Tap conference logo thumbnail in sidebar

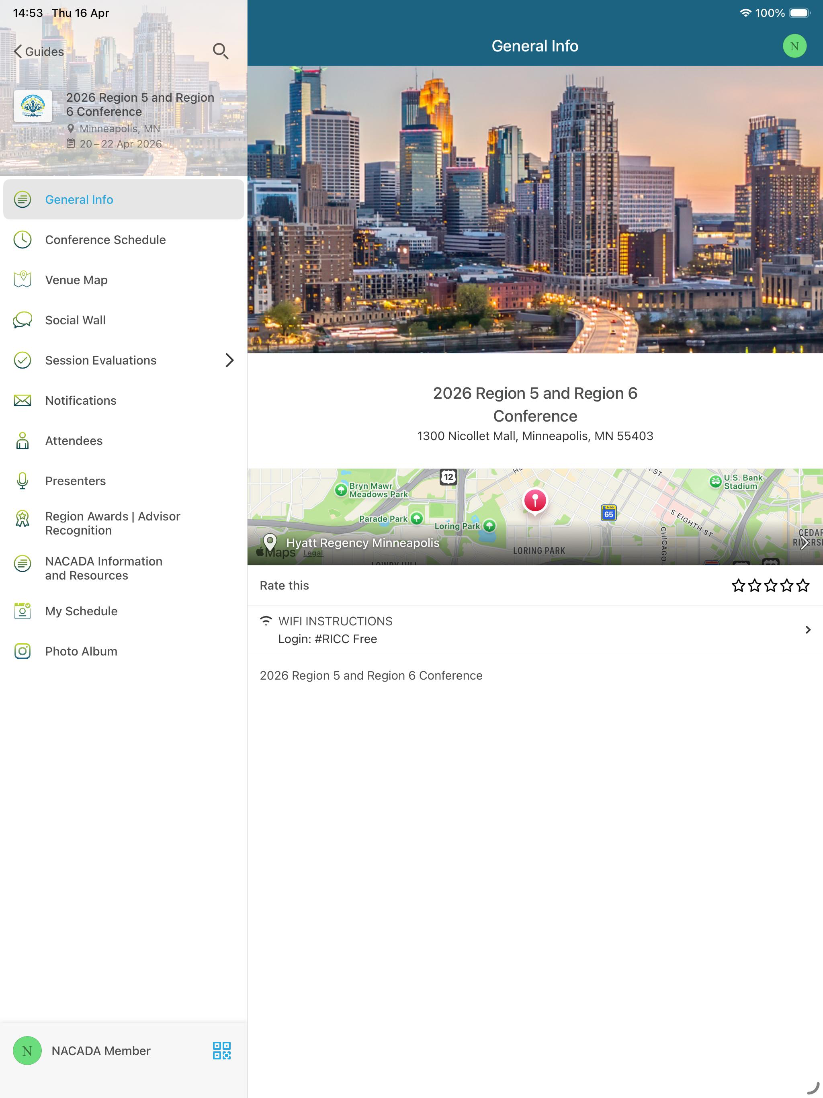33,106
